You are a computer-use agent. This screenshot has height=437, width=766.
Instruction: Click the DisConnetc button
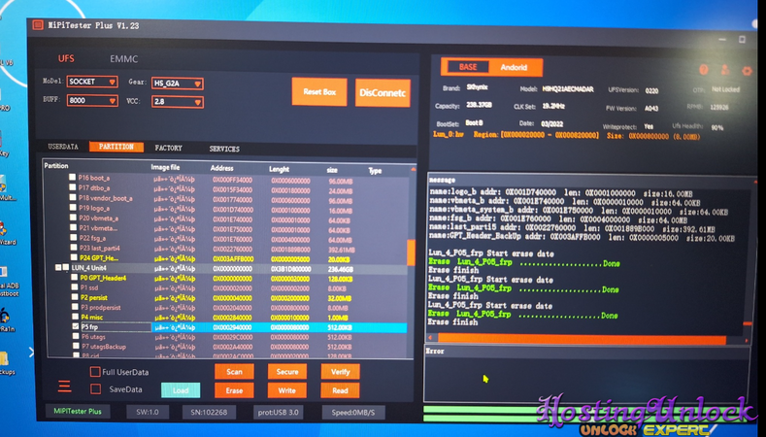click(383, 92)
